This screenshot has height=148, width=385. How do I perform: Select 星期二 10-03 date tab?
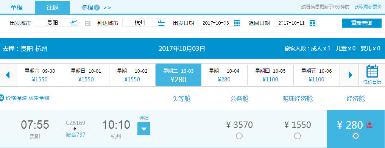[x=178, y=75]
